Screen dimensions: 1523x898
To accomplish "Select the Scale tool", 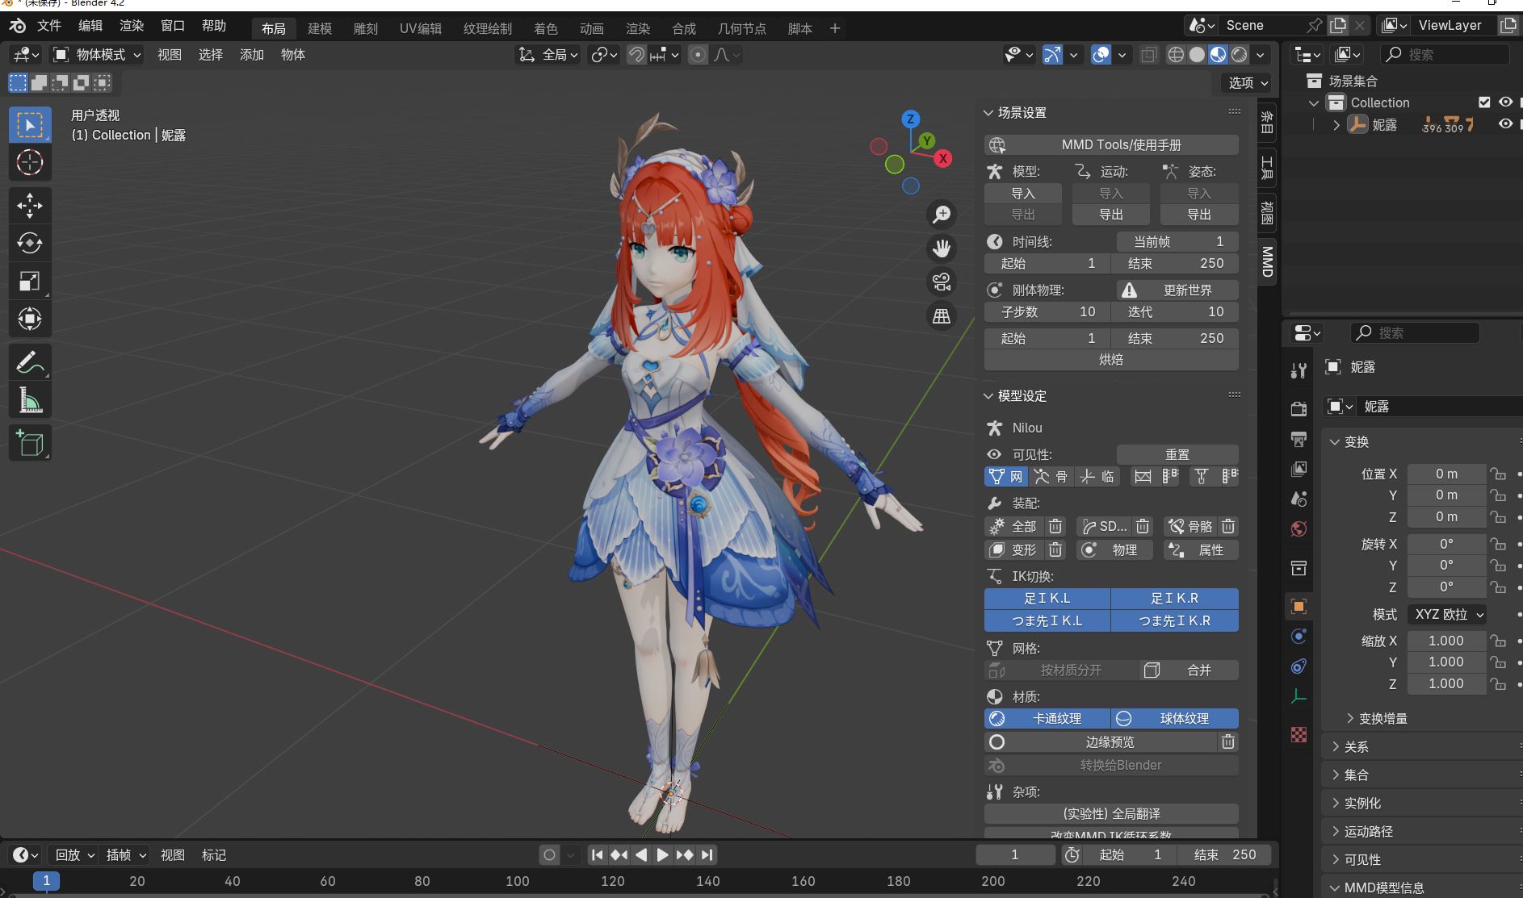I will click(x=30, y=281).
